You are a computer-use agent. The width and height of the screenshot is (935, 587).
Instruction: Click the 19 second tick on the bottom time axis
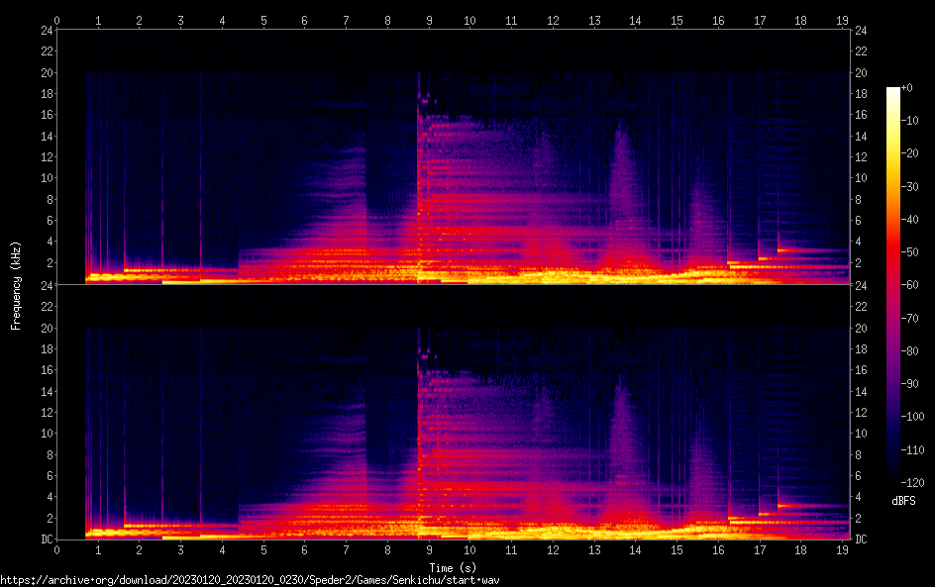coord(842,549)
